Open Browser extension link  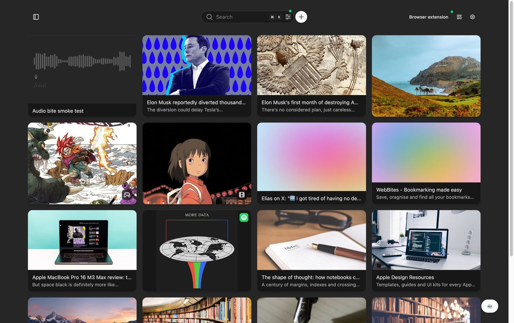[429, 17]
